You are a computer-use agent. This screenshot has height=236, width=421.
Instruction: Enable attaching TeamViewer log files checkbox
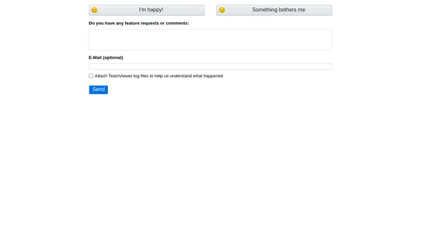[91, 76]
